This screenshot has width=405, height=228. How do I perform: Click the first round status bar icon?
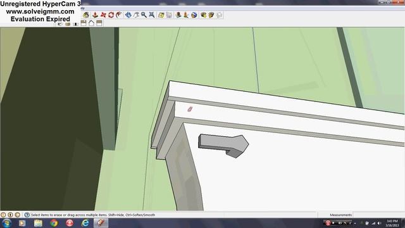point(3,215)
